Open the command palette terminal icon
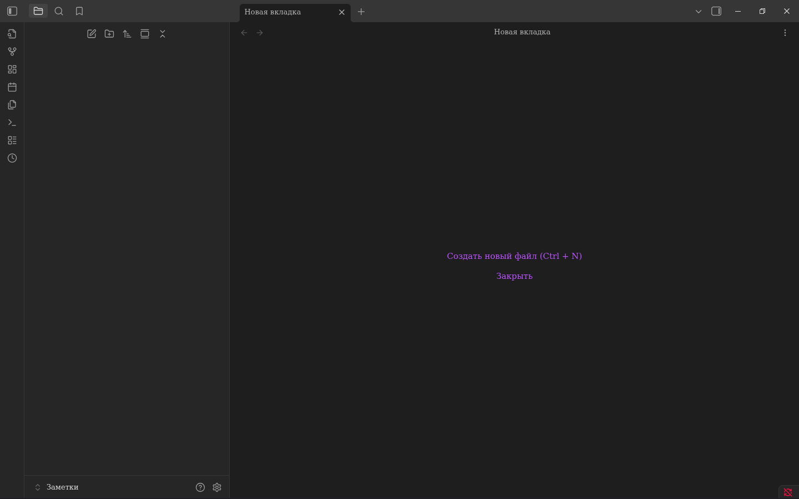 click(x=12, y=123)
